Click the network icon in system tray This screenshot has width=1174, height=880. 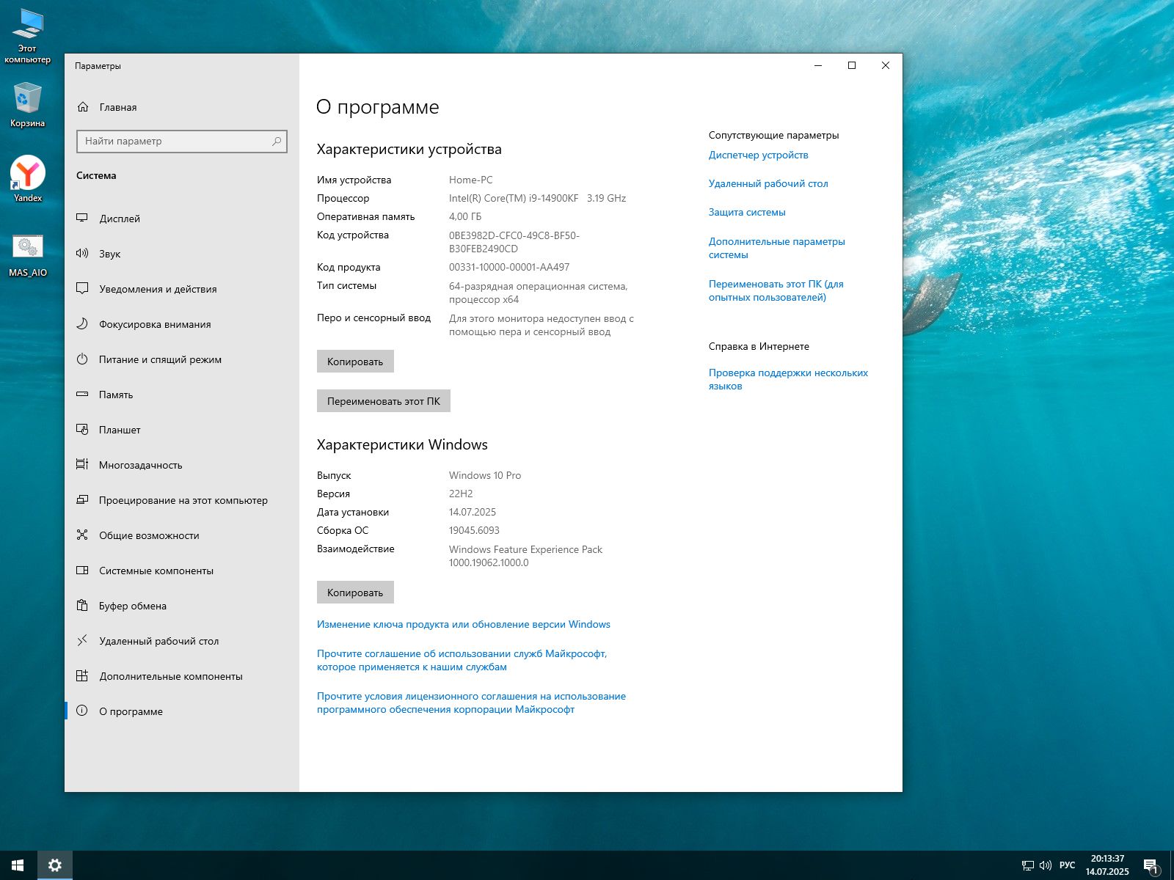pos(1028,866)
